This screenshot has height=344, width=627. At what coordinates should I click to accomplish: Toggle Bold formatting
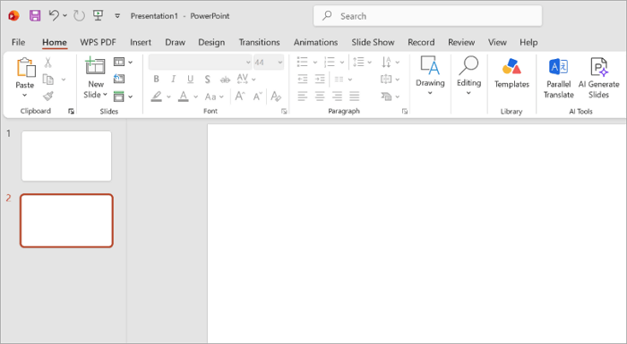click(157, 79)
